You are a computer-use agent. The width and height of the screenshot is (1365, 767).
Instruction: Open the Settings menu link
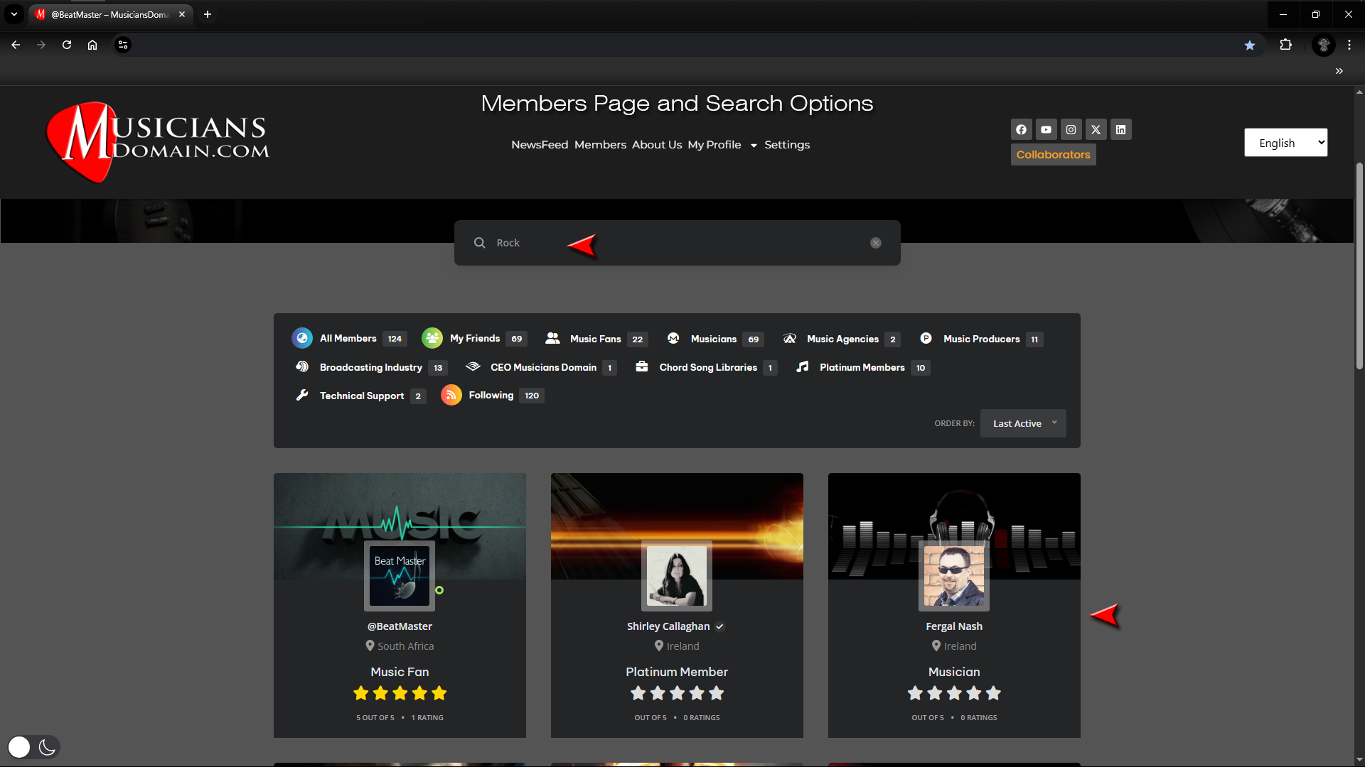point(787,145)
